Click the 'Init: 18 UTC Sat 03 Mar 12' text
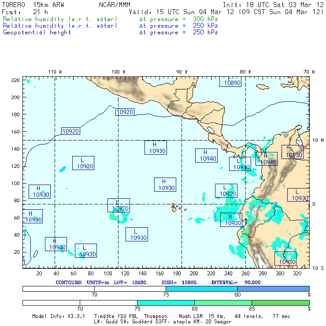Viewport: 326px width, 326px height. [x=273, y=5]
